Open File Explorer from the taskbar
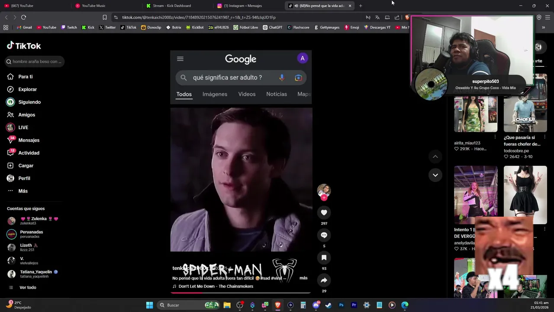 [x=227, y=305]
